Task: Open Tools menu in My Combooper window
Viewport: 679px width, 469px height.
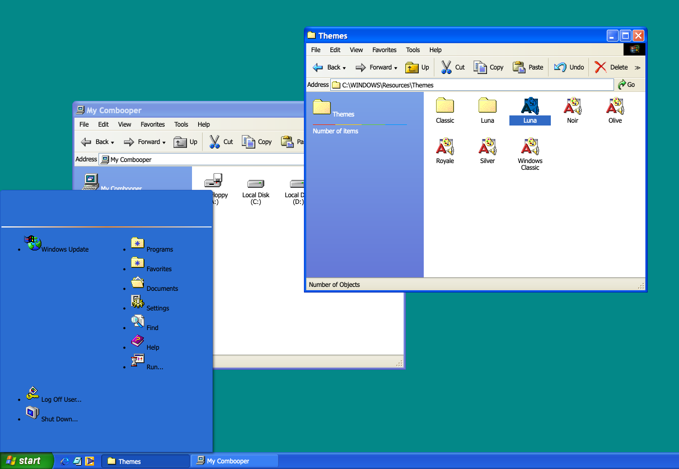Action: click(x=181, y=124)
